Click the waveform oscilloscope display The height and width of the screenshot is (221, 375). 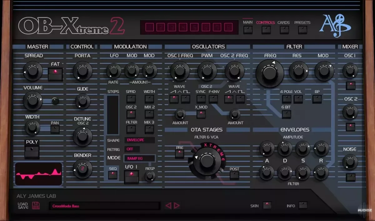pyautogui.click(x=39, y=174)
